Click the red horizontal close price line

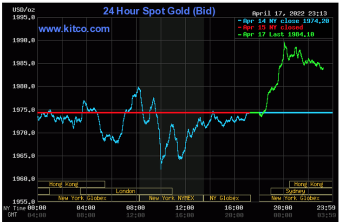tap(143, 113)
